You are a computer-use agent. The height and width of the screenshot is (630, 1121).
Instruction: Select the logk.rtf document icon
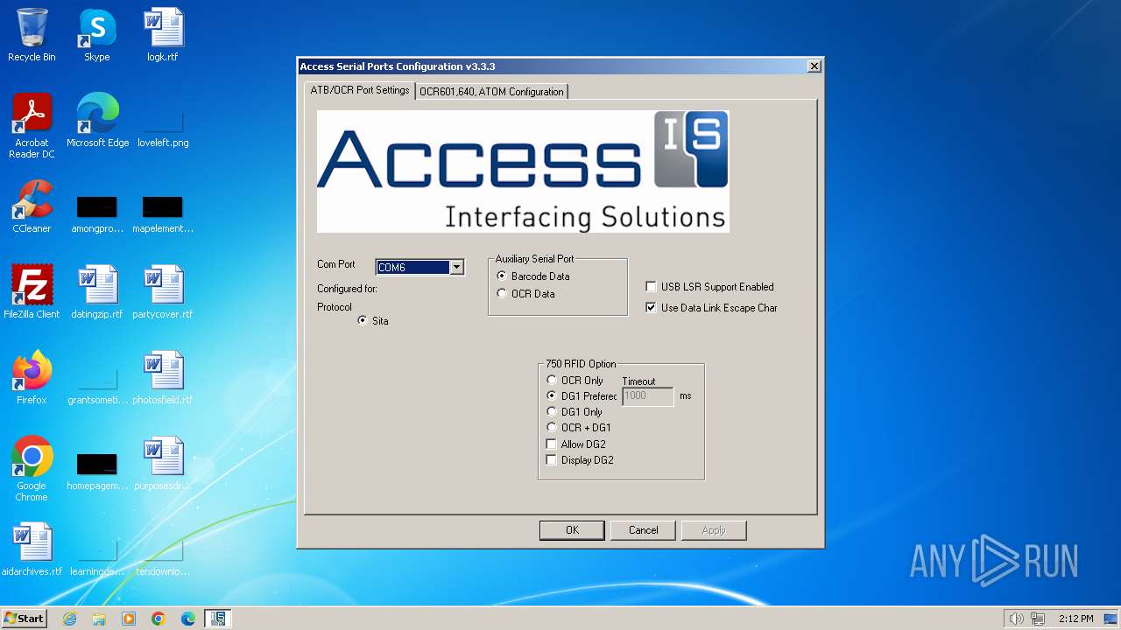(163, 35)
